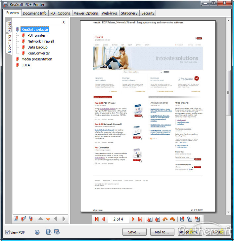Select the ReaConverter bookmark
The image size is (234, 241).
(x=39, y=53)
